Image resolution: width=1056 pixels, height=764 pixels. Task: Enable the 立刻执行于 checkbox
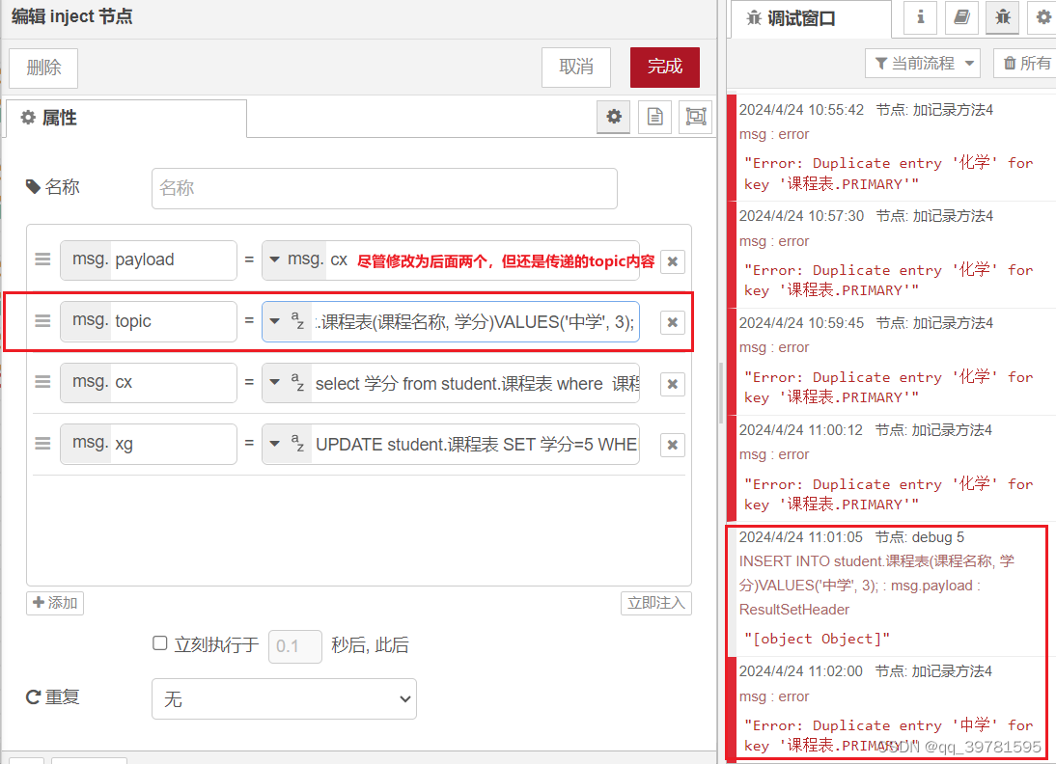coord(159,642)
